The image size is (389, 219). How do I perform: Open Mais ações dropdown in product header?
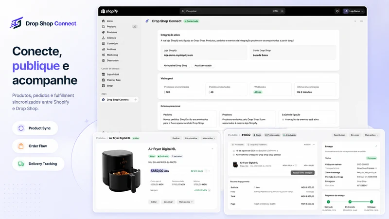tap(209, 138)
